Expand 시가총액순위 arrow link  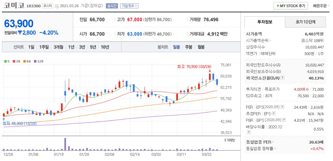pos(270,40)
